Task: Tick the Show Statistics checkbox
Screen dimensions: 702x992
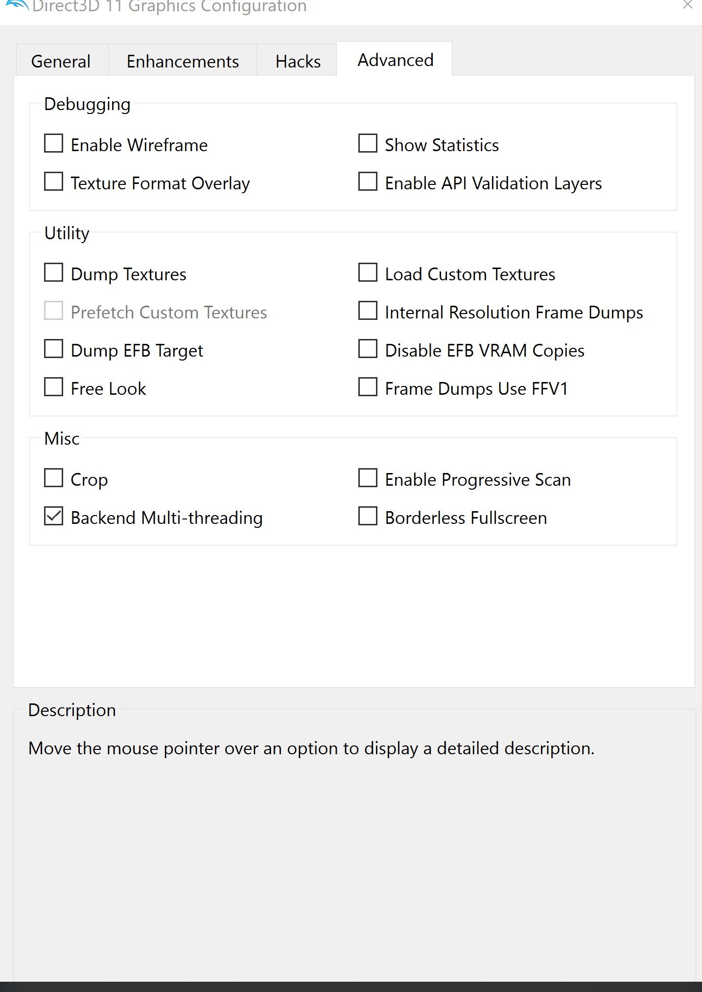Action: point(368,144)
